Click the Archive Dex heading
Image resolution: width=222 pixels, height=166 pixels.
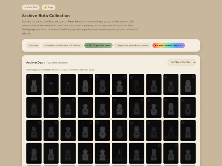35,62
